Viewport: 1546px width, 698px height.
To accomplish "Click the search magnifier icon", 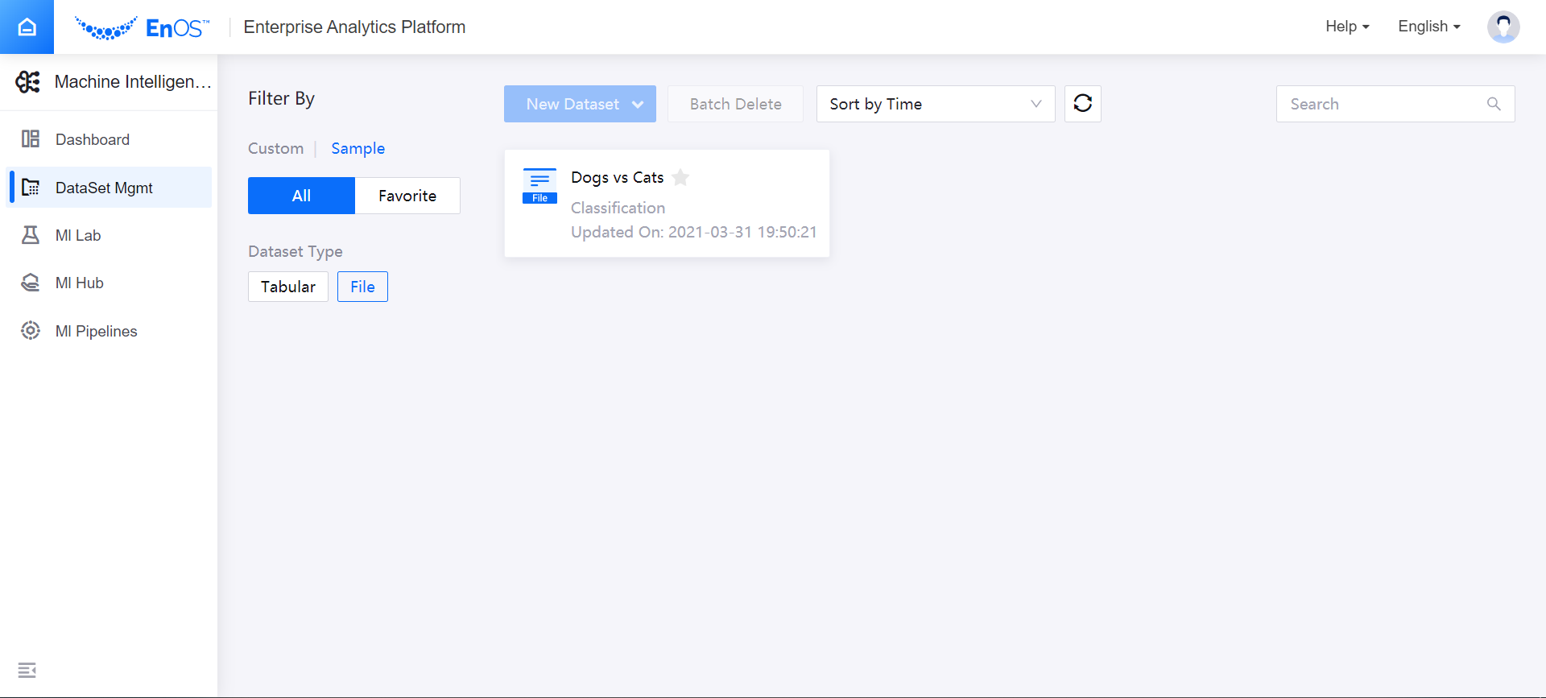I will (1494, 104).
